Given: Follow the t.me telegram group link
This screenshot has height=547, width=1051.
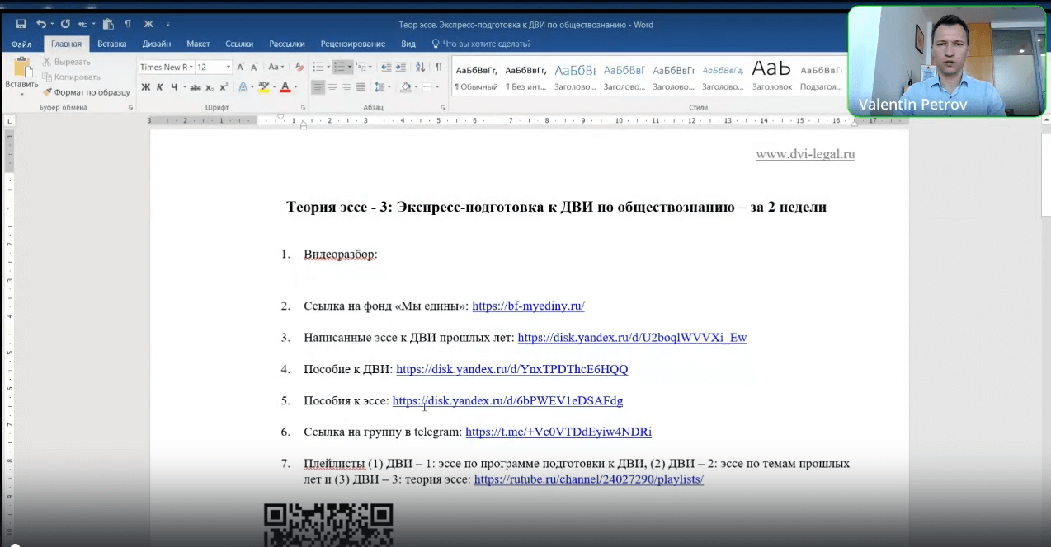Looking at the screenshot, I should tap(558, 432).
